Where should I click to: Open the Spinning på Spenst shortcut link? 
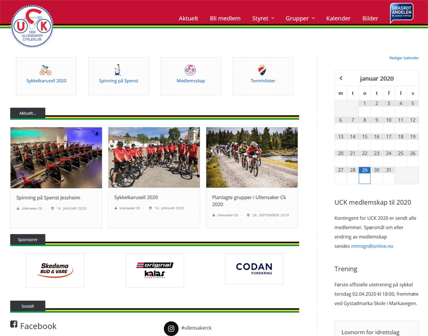point(118,81)
